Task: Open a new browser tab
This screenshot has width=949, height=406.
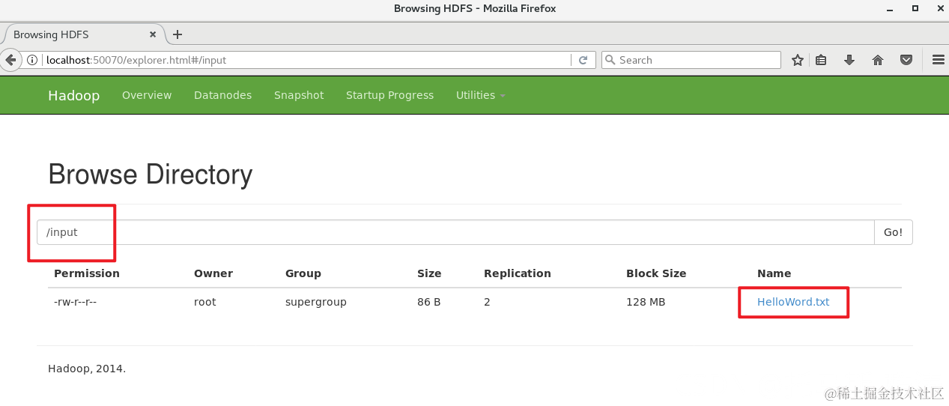Action: click(178, 34)
